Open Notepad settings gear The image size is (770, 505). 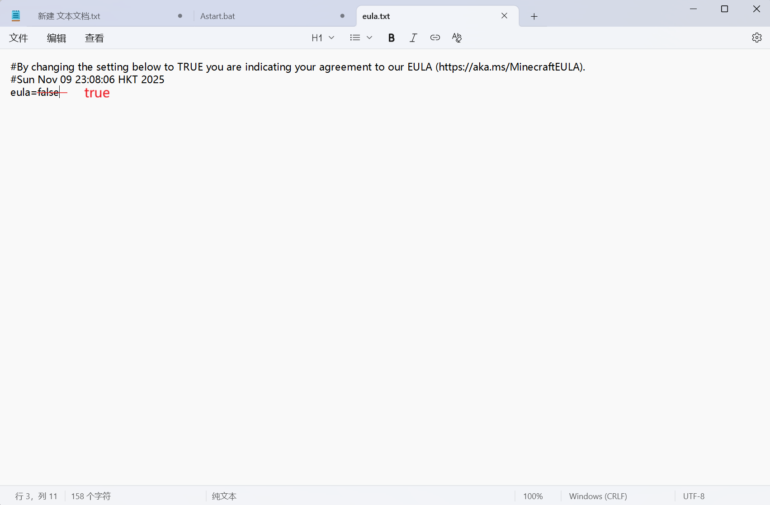pos(756,38)
